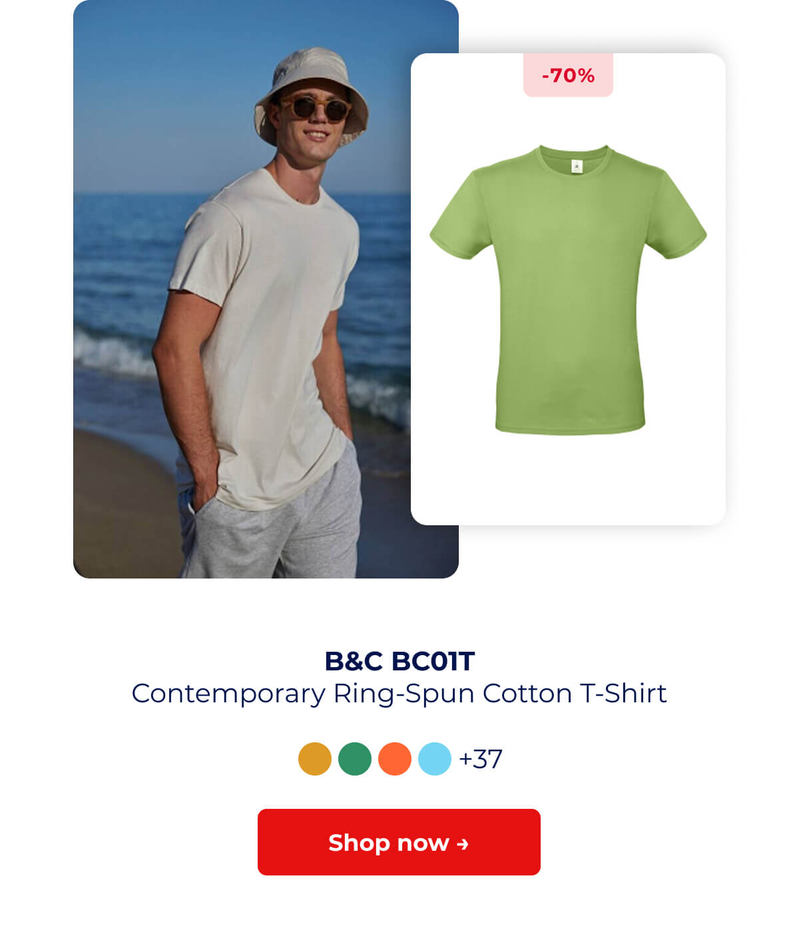This screenshot has height=942, width=799.
Task: Choose the green color swatch
Action: tap(355, 759)
